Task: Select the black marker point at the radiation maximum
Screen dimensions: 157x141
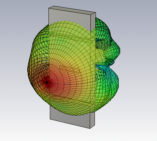Action: pos(47,82)
